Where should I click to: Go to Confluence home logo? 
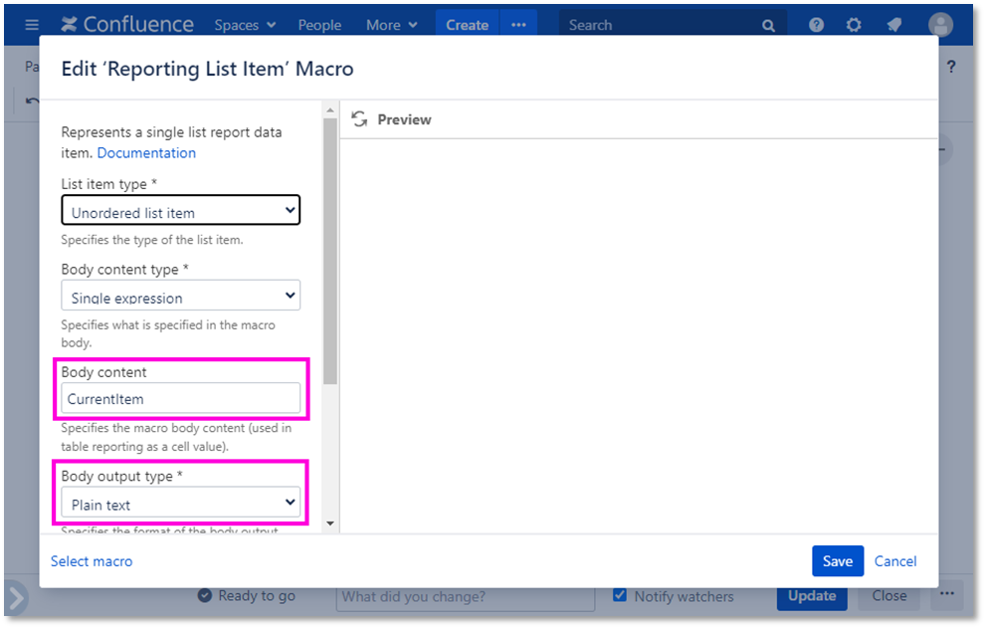pyautogui.click(x=127, y=25)
